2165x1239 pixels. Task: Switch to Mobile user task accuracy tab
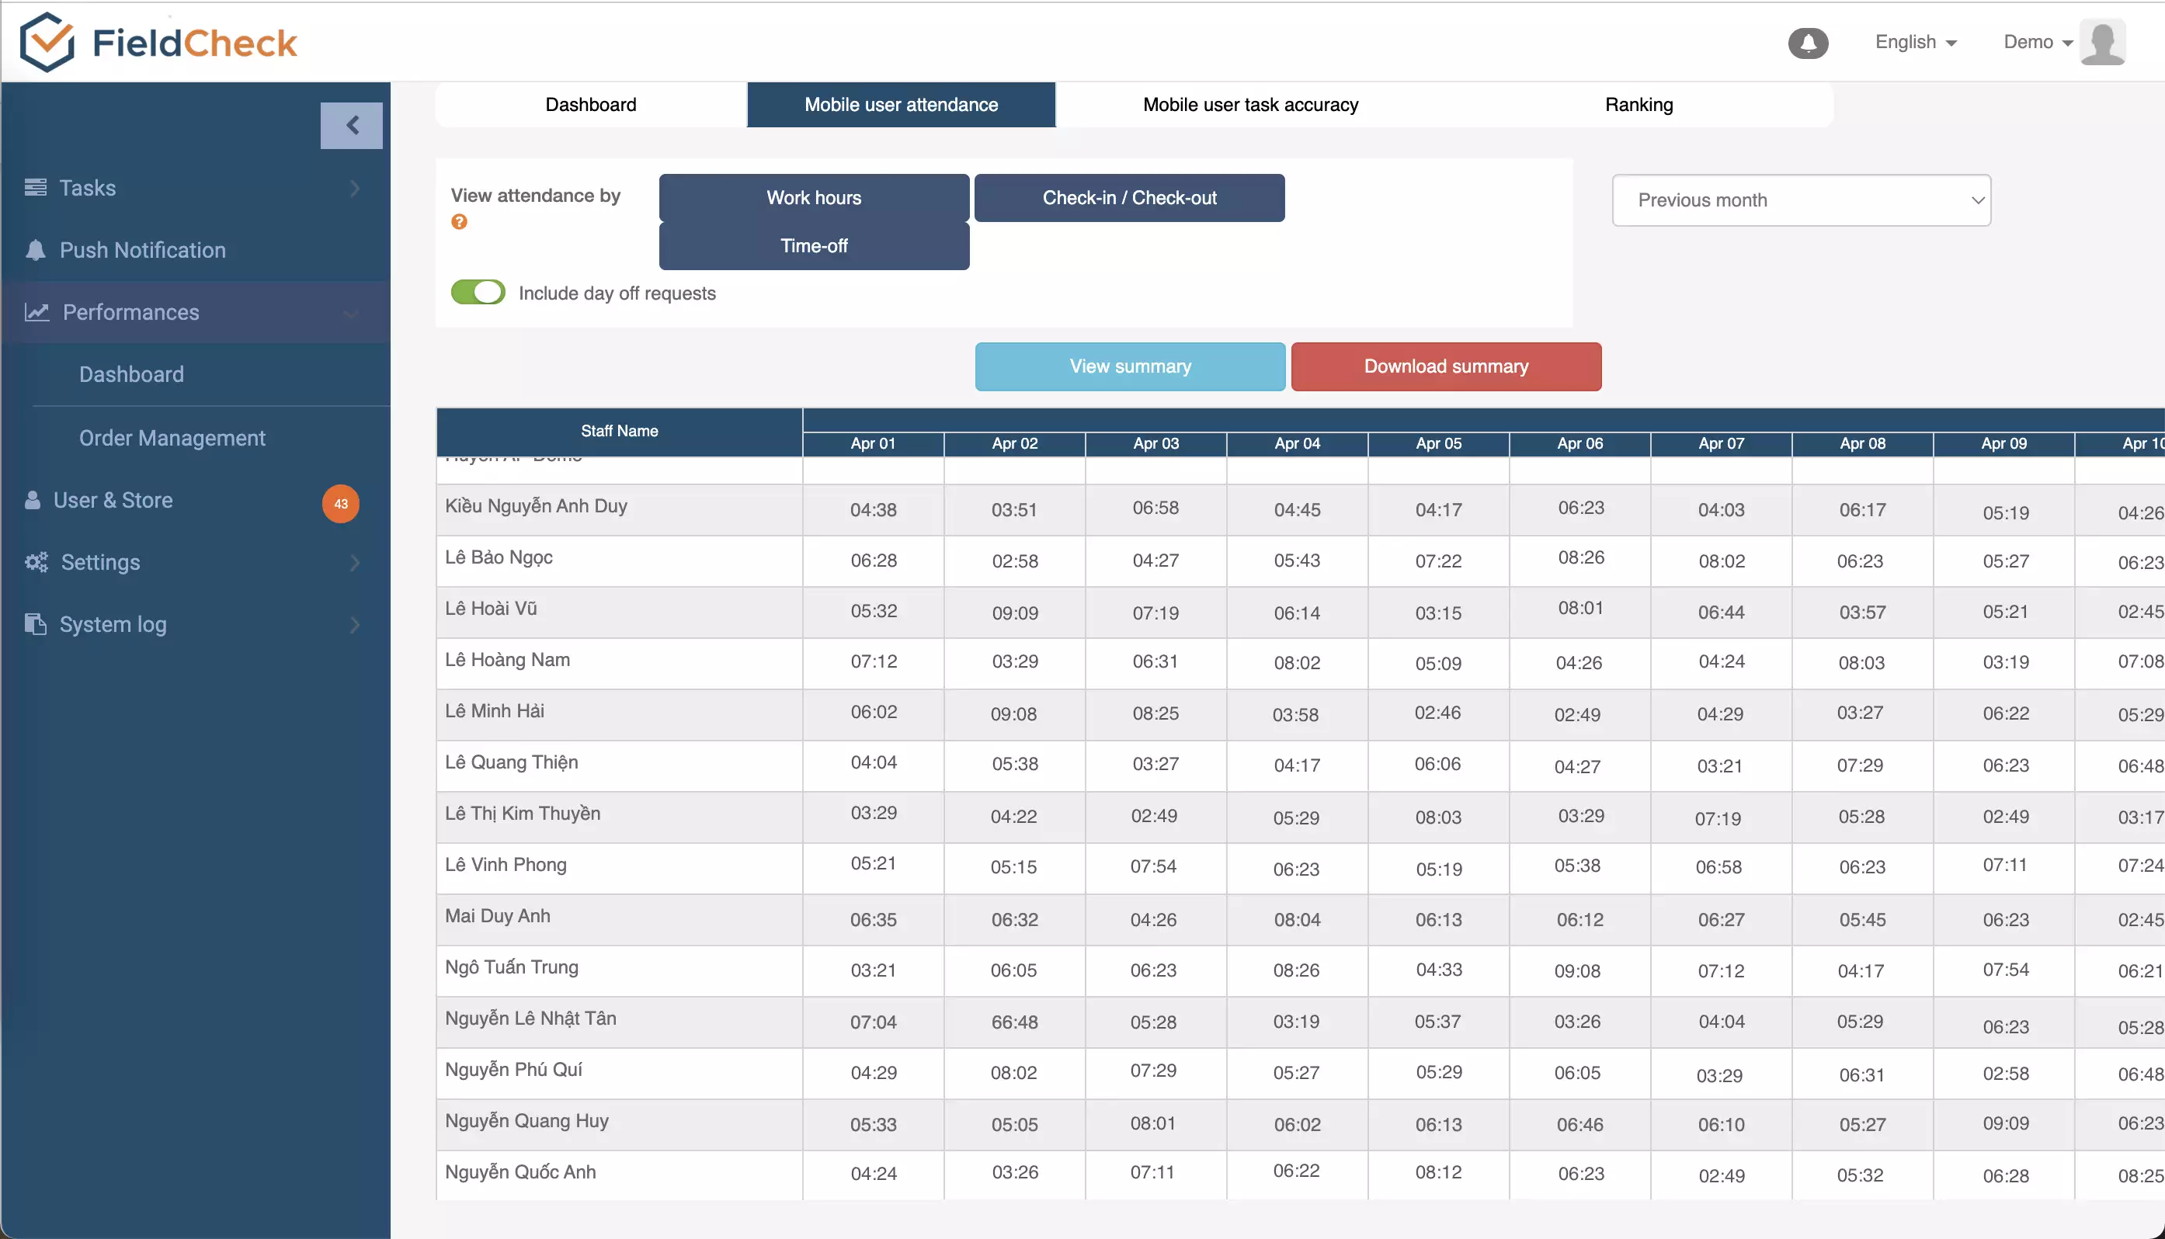click(x=1250, y=104)
